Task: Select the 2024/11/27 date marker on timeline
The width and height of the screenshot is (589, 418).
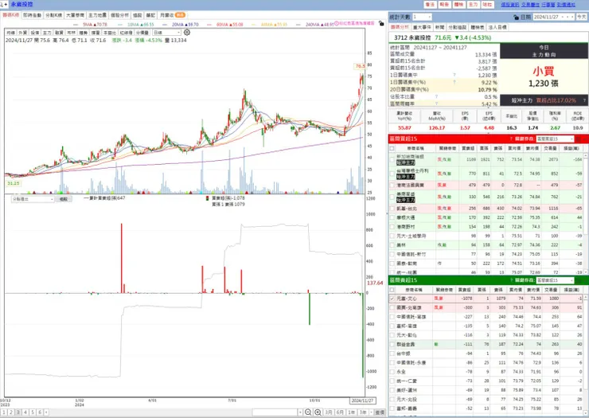Action: point(362,400)
